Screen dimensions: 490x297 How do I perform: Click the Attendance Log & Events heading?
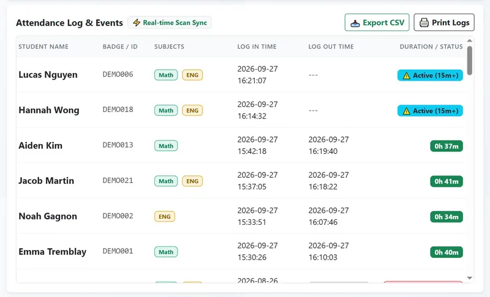[x=69, y=23]
